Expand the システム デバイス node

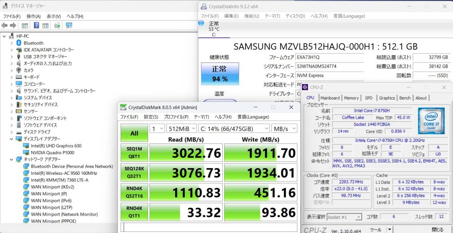point(12,98)
